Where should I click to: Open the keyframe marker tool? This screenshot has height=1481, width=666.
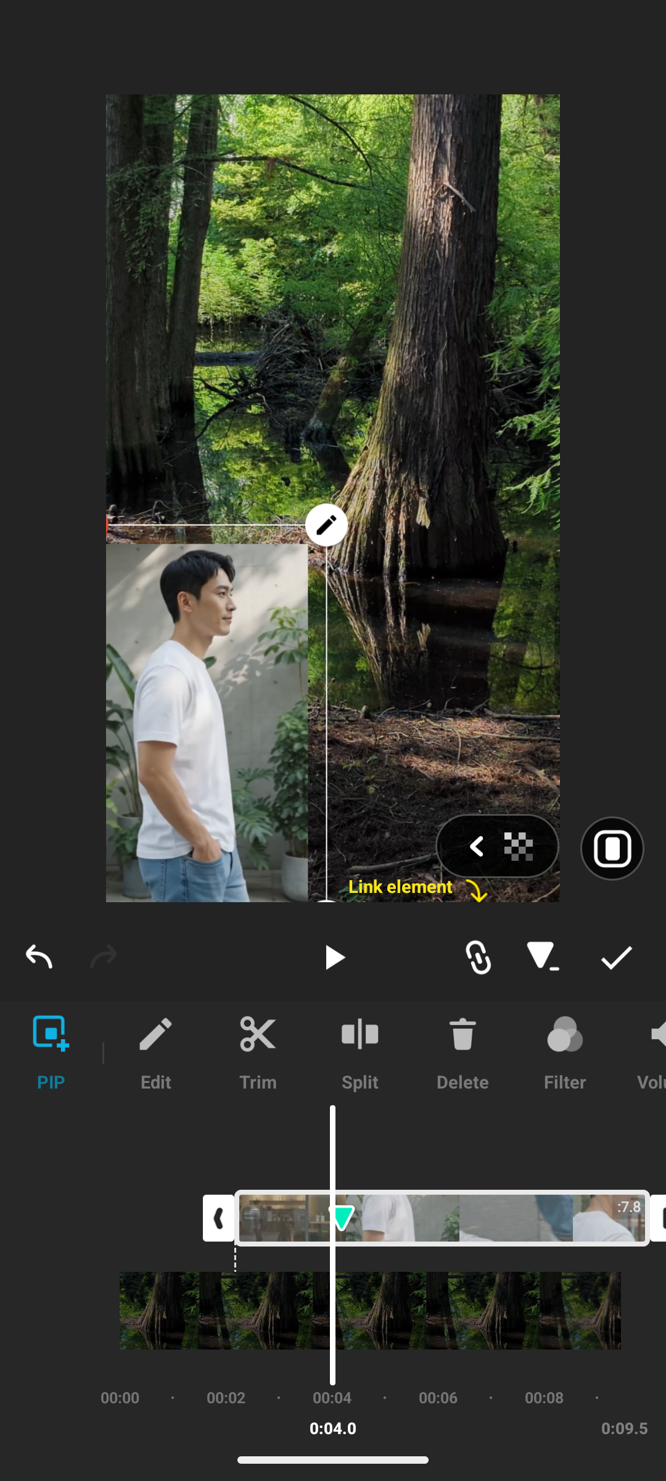[x=543, y=956]
